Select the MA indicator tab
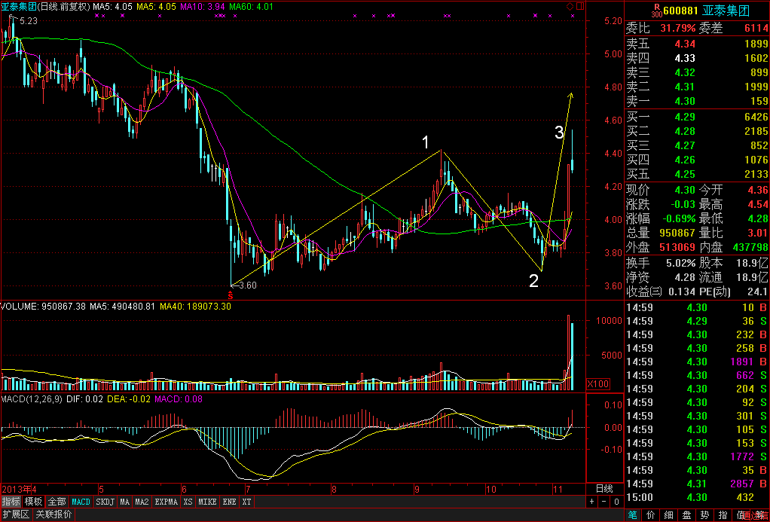 click(125, 502)
